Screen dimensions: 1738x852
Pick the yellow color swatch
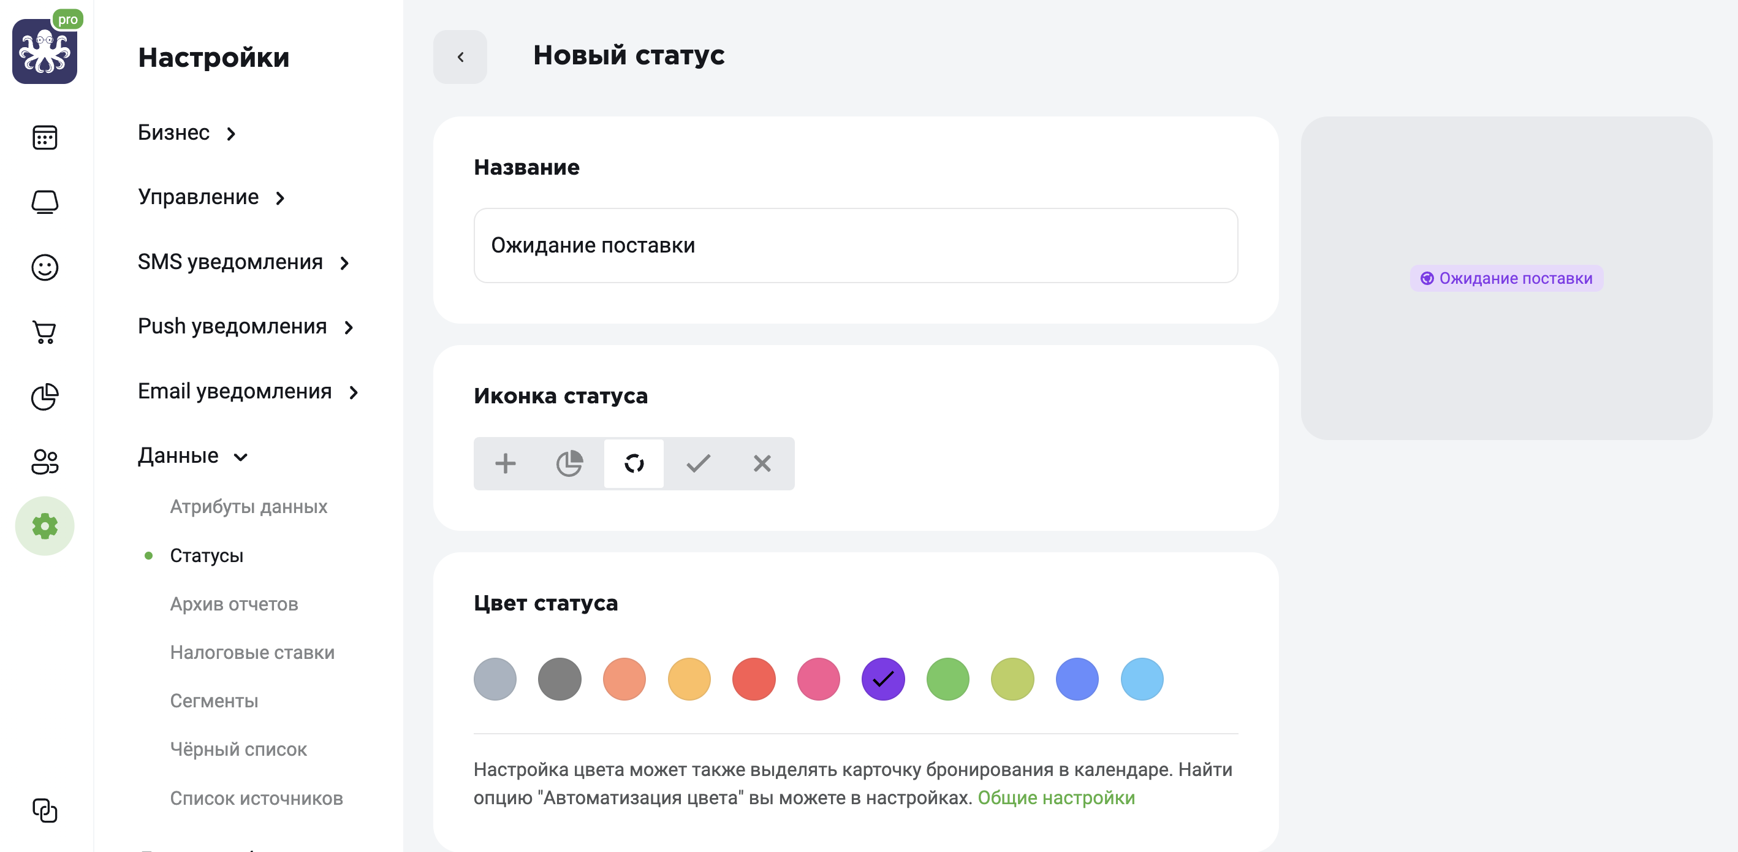click(x=689, y=679)
